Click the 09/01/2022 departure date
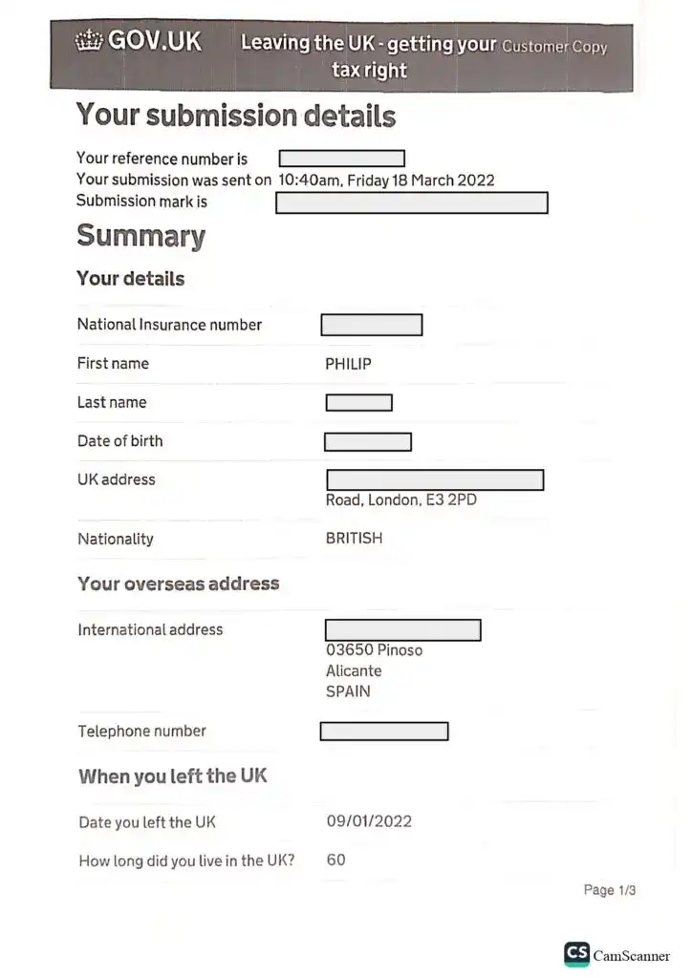 click(369, 821)
